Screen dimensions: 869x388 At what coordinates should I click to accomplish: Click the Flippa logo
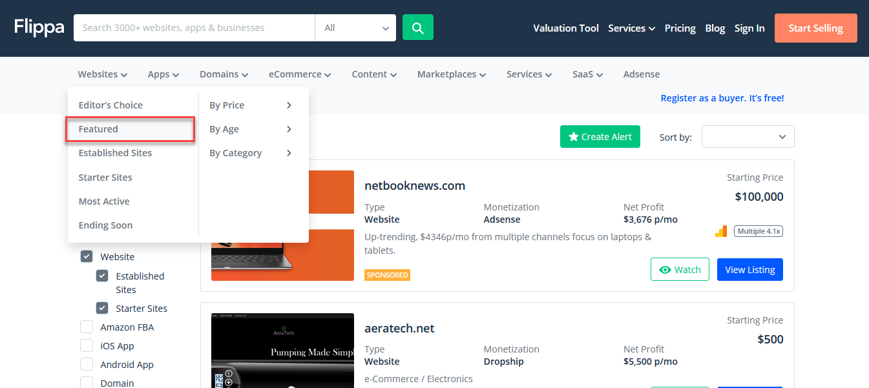tap(39, 27)
